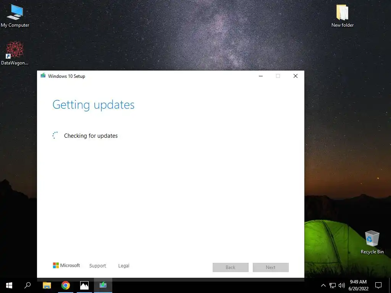Click the spinning progress indicator

point(55,135)
